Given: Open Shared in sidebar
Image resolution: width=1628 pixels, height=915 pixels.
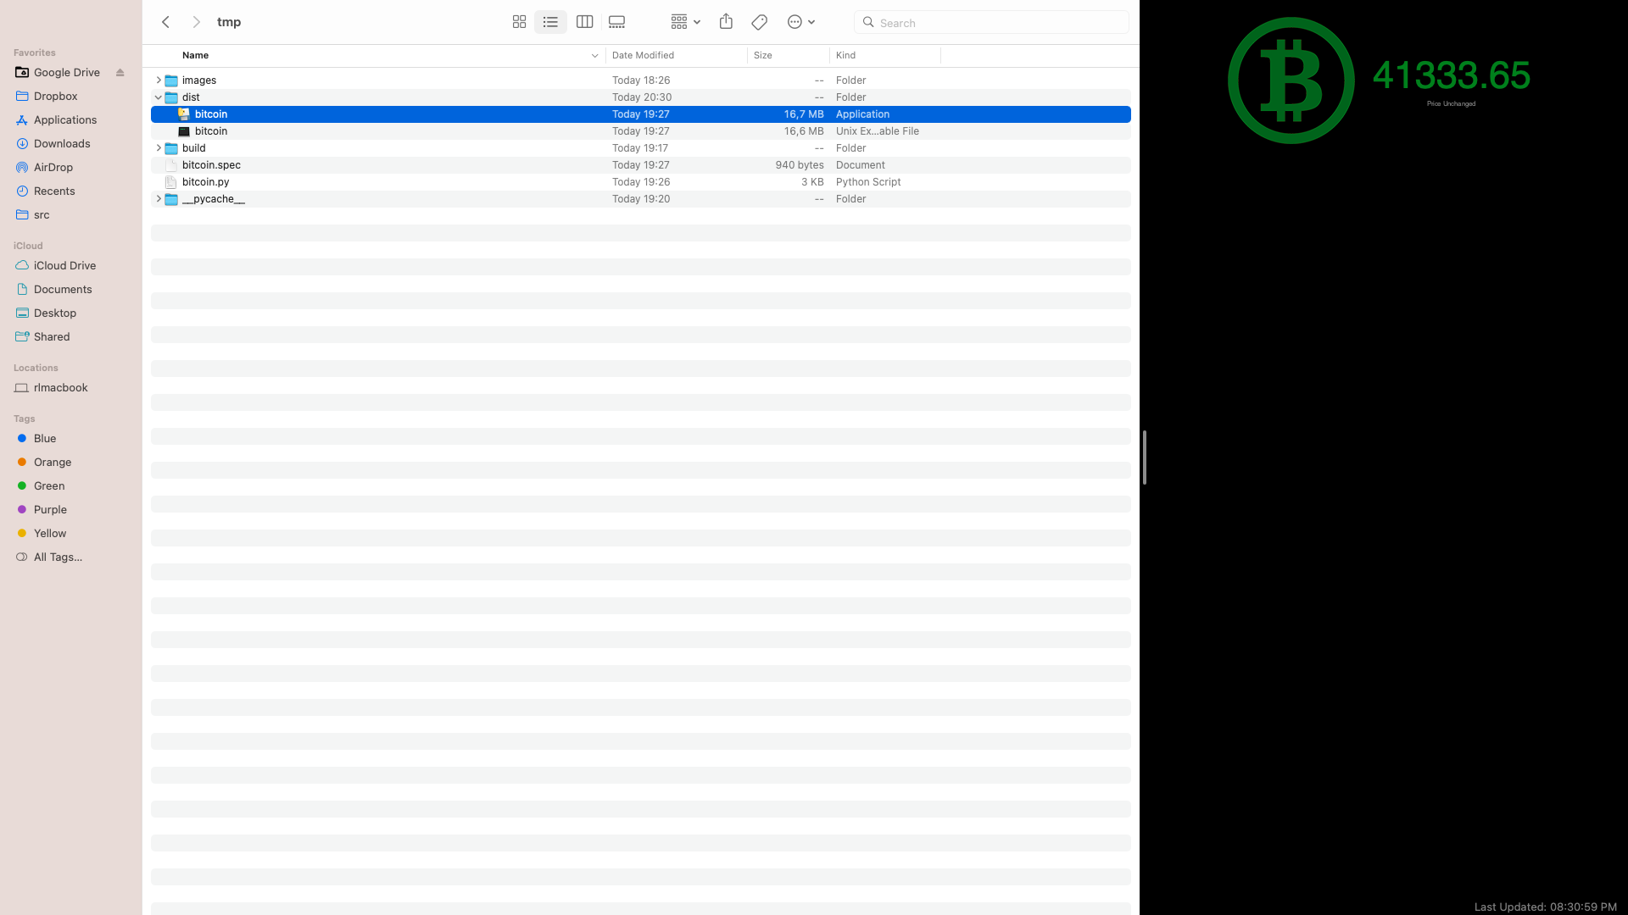Looking at the screenshot, I should 51,337.
